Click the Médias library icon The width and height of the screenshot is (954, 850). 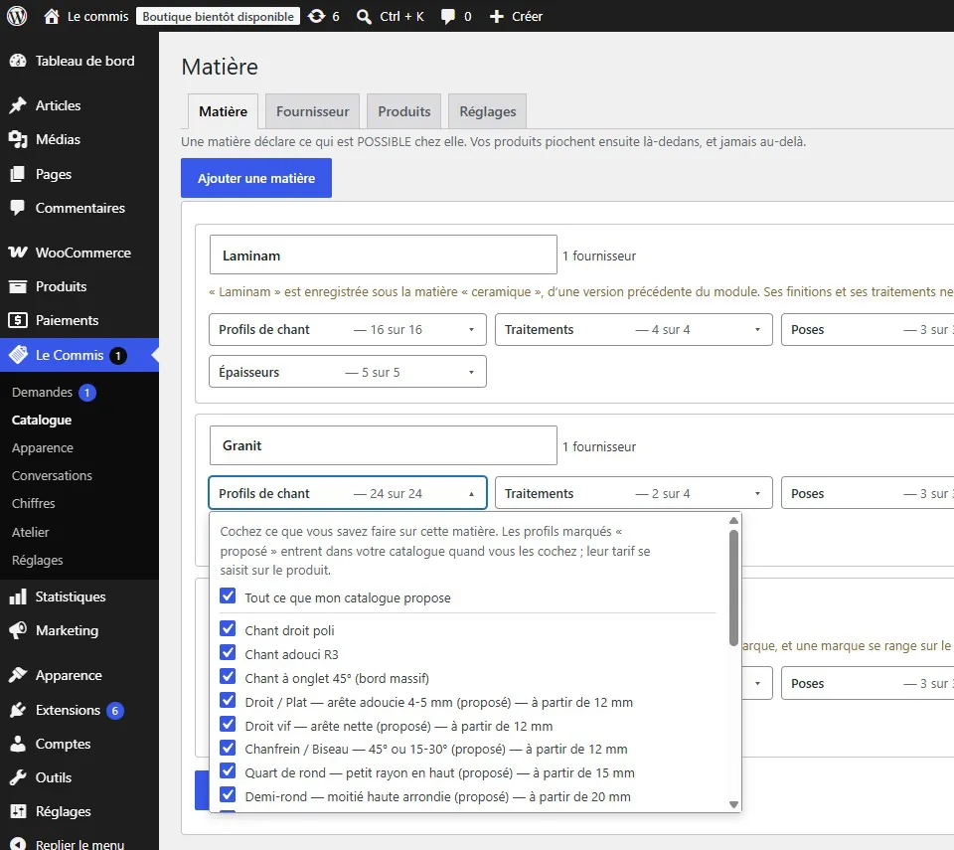(x=18, y=139)
